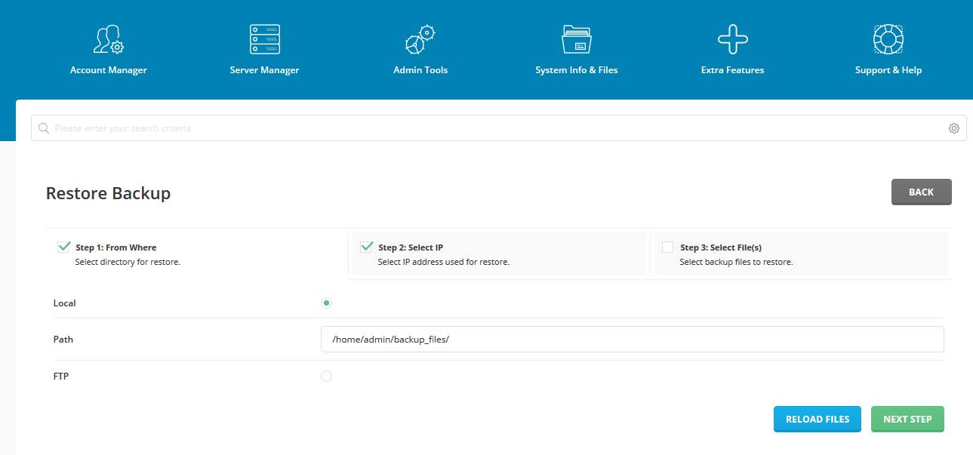Open the Server Manager icon
973x455 pixels.
click(265, 39)
